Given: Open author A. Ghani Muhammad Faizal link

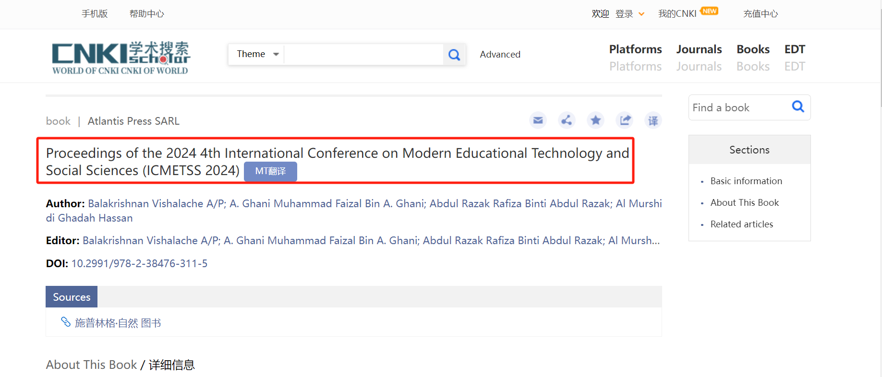Looking at the screenshot, I should (x=327, y=203).
